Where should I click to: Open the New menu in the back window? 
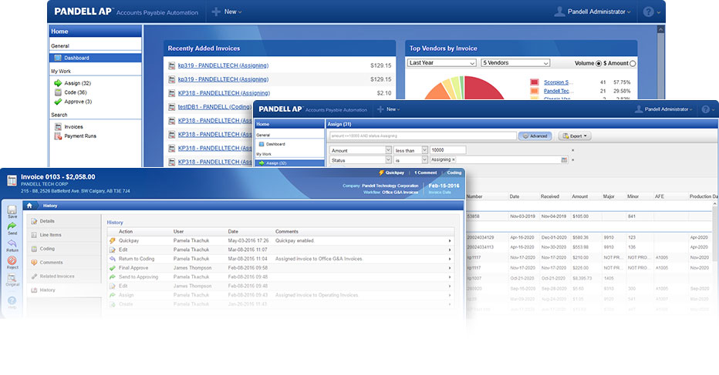(x=232, y=12)
